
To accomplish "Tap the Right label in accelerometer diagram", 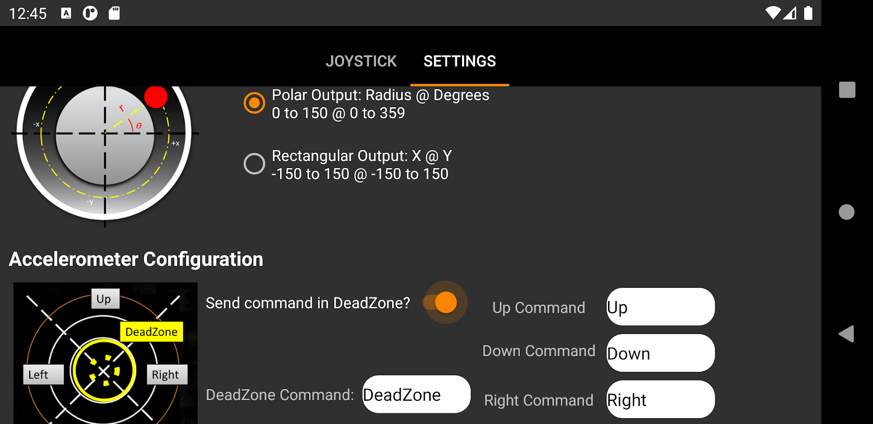I will 166,375.
